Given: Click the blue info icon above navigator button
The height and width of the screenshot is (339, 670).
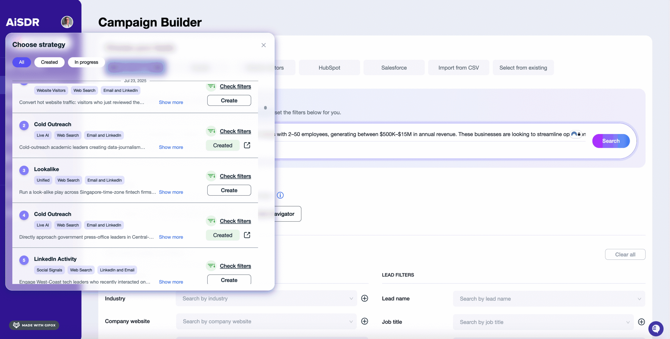Looking at the screenshot, I should (x=280, y=195).
